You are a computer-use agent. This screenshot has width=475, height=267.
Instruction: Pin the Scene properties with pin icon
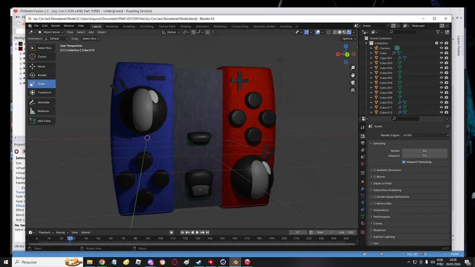click(447, 126)
